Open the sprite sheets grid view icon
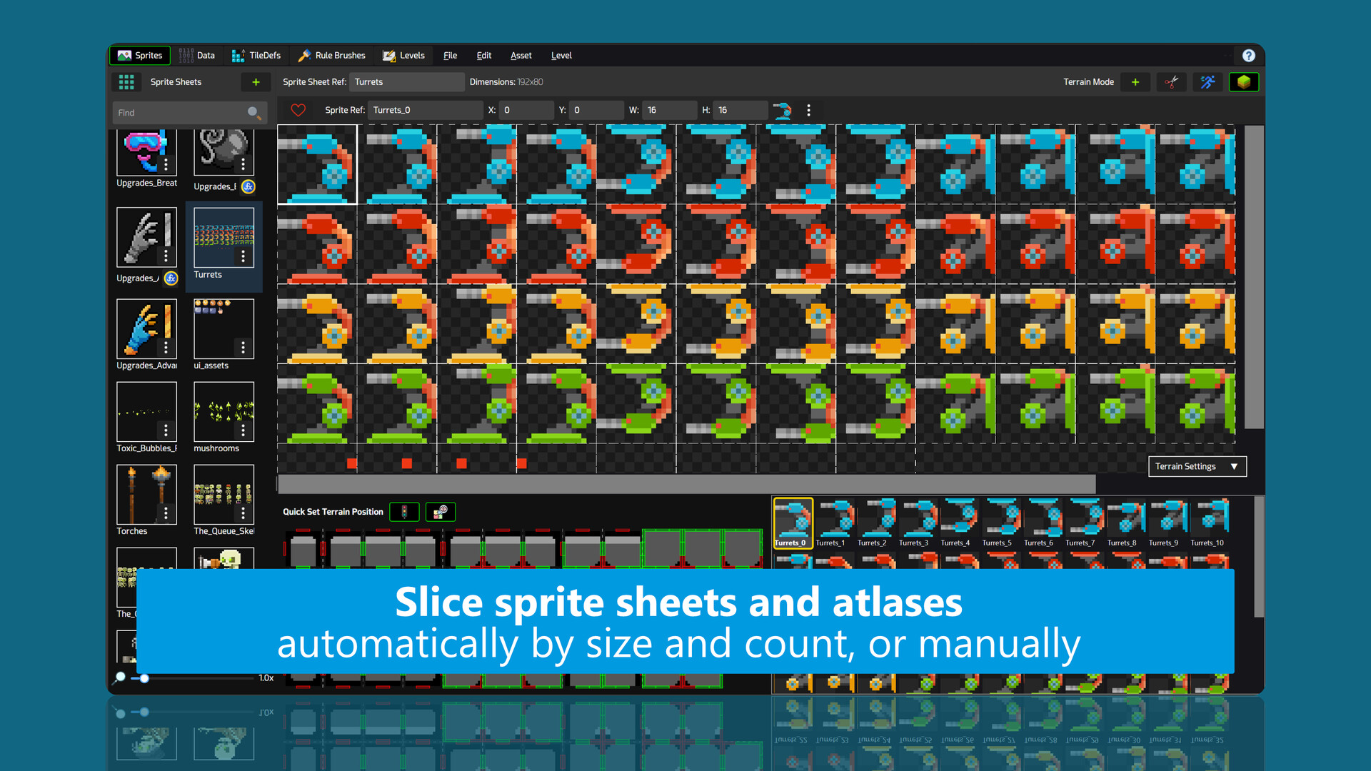Image resolution: width=1371 pixels, height=771 pixels. click(x=126, y=82)
